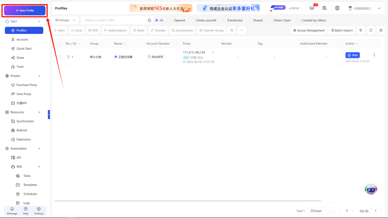
Task: Click the Go to page input field
Action: pos(376,210)
